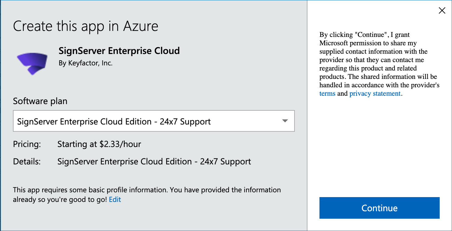Viewport: 452px width, 231px height.
Task: Click the Microsoft permission consent paragraph
Action: click(379, 64)
